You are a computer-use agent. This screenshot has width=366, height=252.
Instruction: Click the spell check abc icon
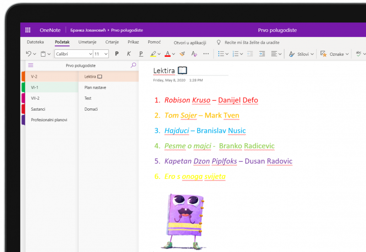click(359, 54)
